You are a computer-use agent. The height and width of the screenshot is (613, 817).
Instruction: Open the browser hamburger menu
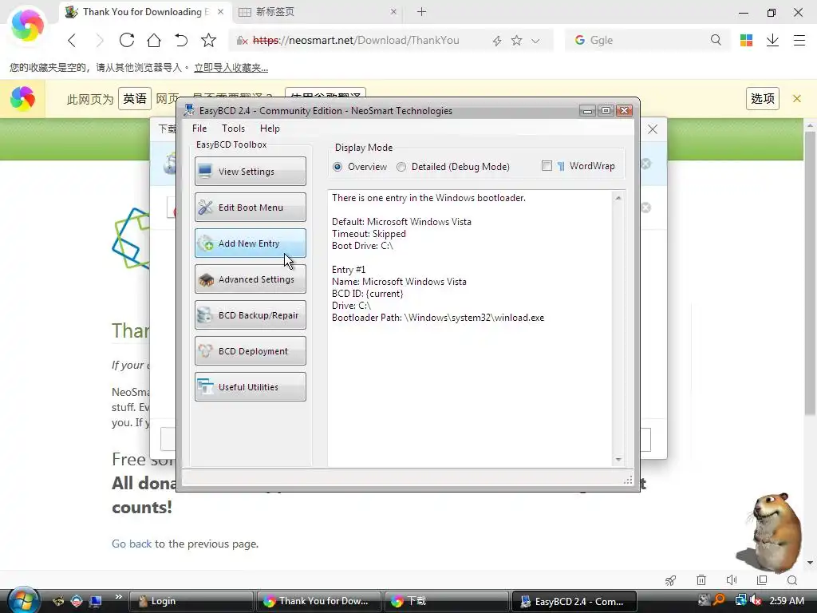click(799, 40)
